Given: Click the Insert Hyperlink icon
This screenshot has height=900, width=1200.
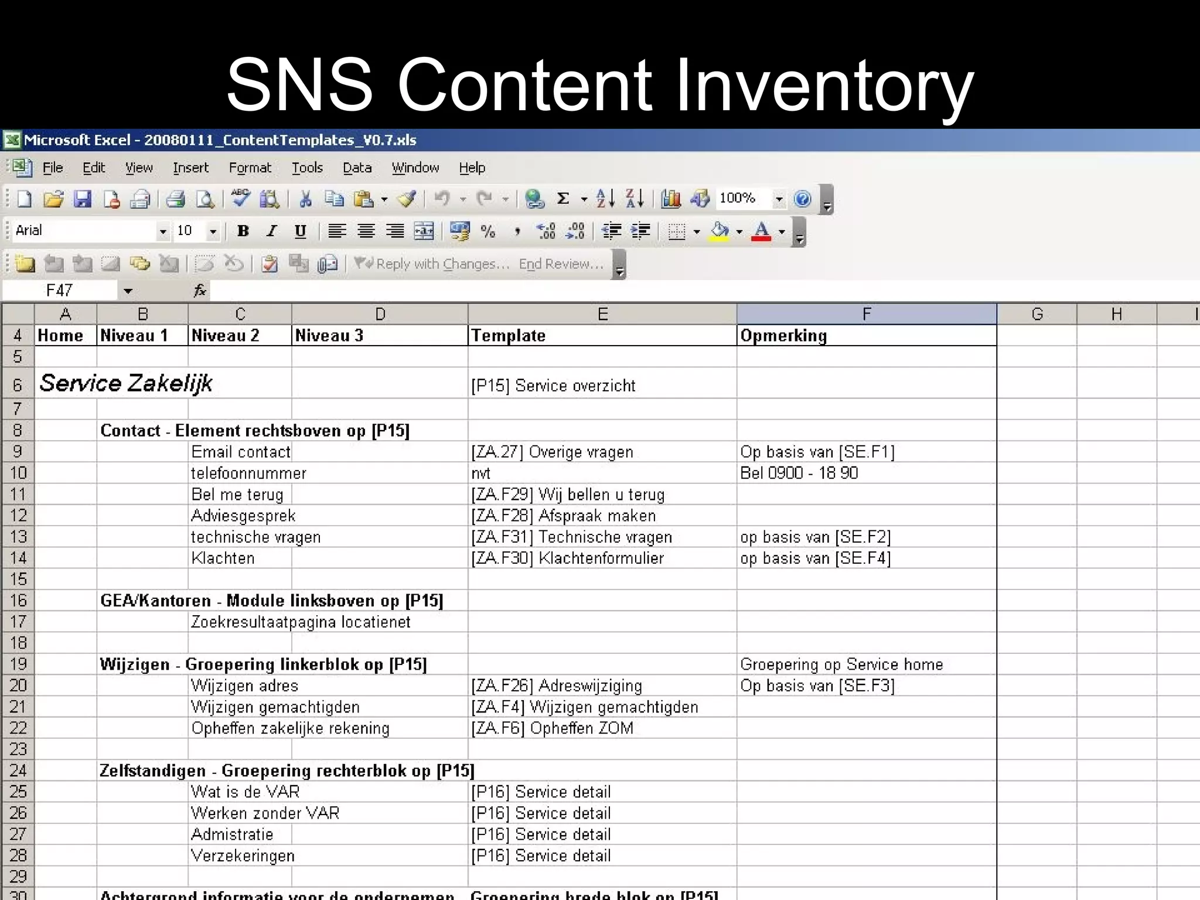Looking at the screenshot, I should [534, 199].
